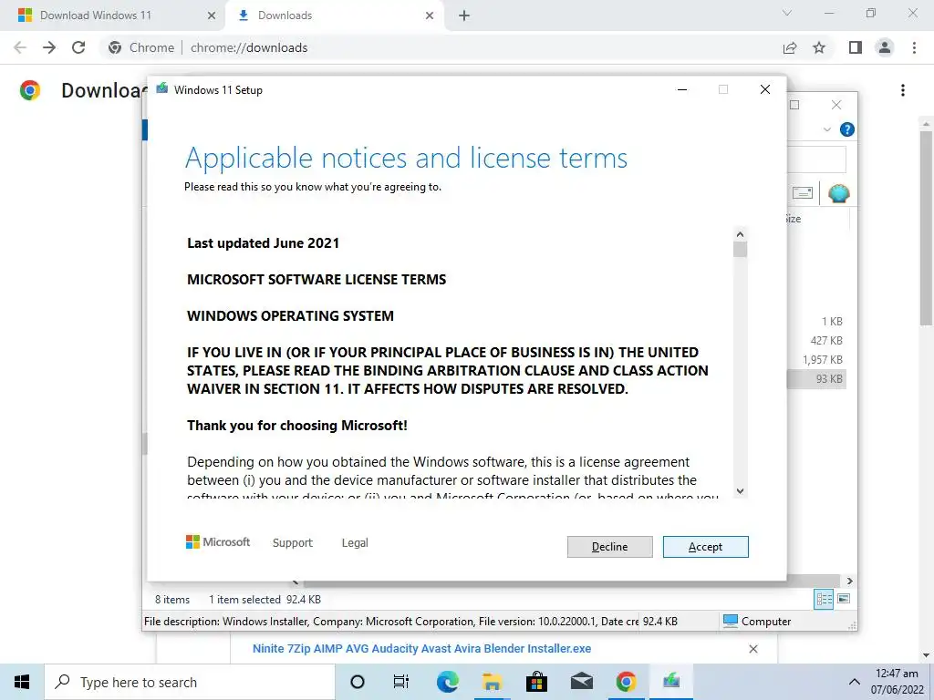Screen dimensions: 934x700
Task: Click scroll-up arrow of license text
Action: (740, 234)
